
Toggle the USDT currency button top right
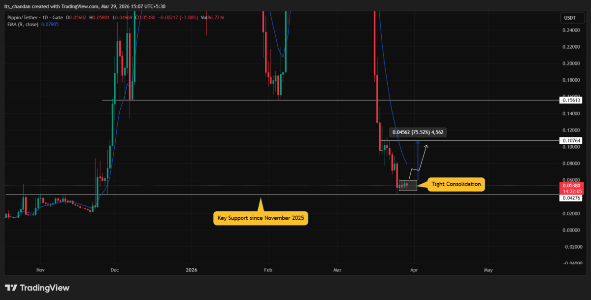pyautogui.click(x=569, y=17)
